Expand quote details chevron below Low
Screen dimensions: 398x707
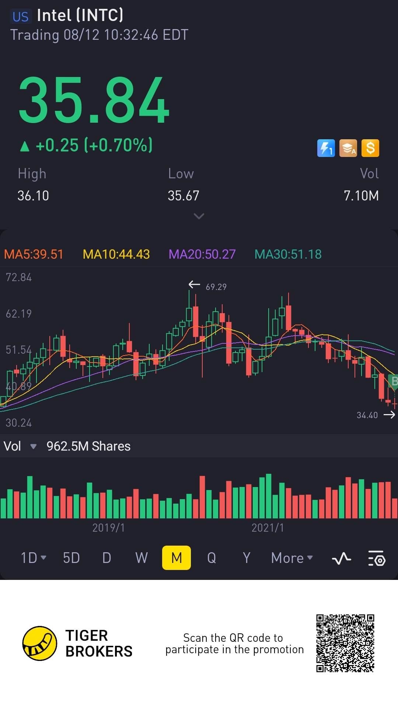[199, 216]
